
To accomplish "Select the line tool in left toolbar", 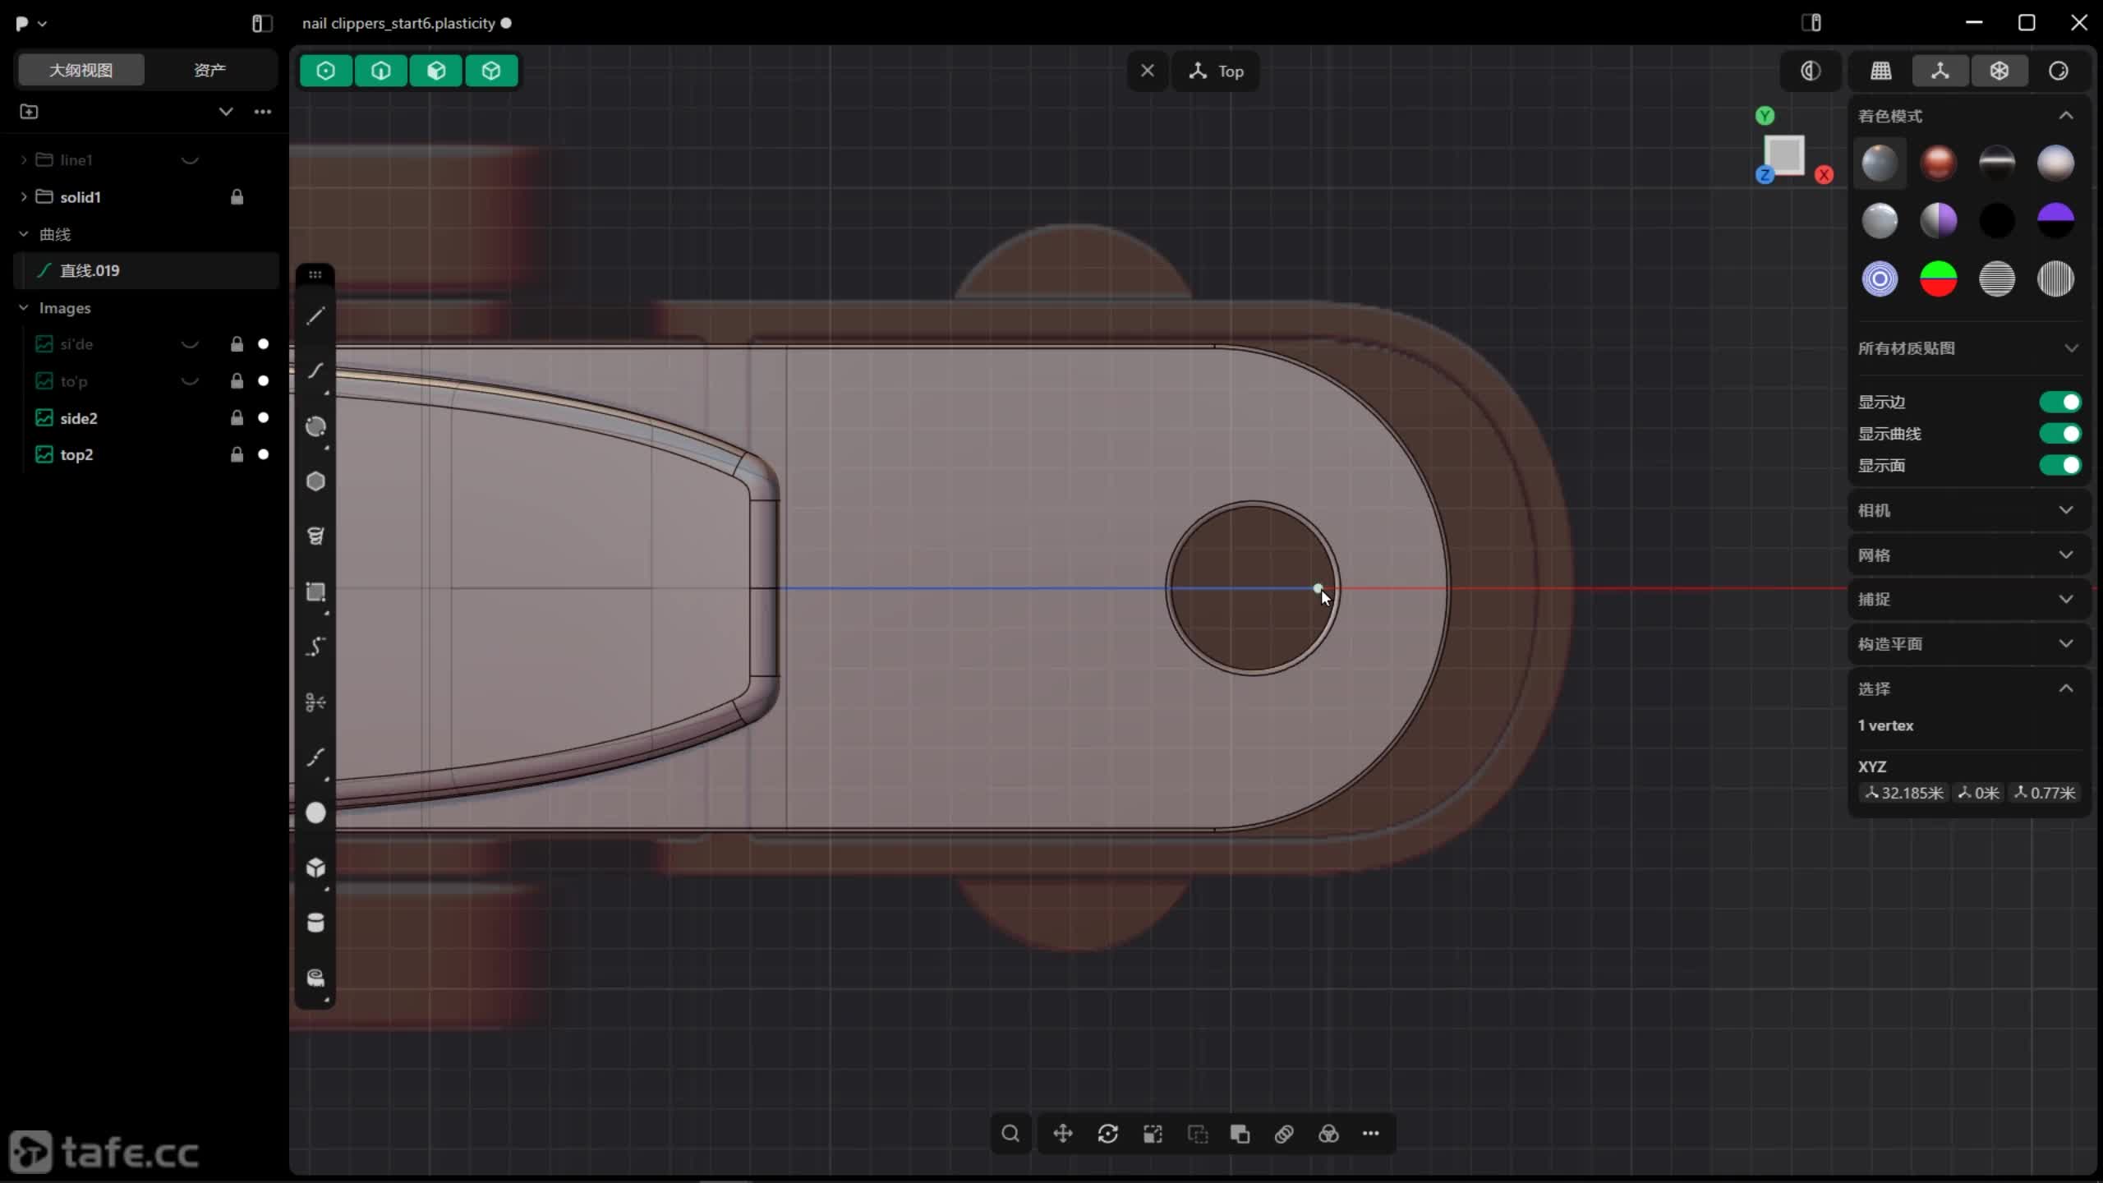I will [x=315, y=316].
